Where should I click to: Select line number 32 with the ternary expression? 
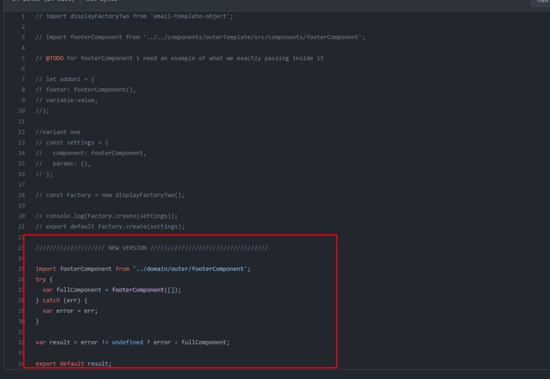[21, 342]
